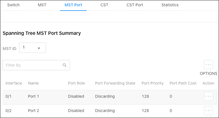Select the MST Port tab
The height and width of the screenshot is (118, 219).
point(73,5)
